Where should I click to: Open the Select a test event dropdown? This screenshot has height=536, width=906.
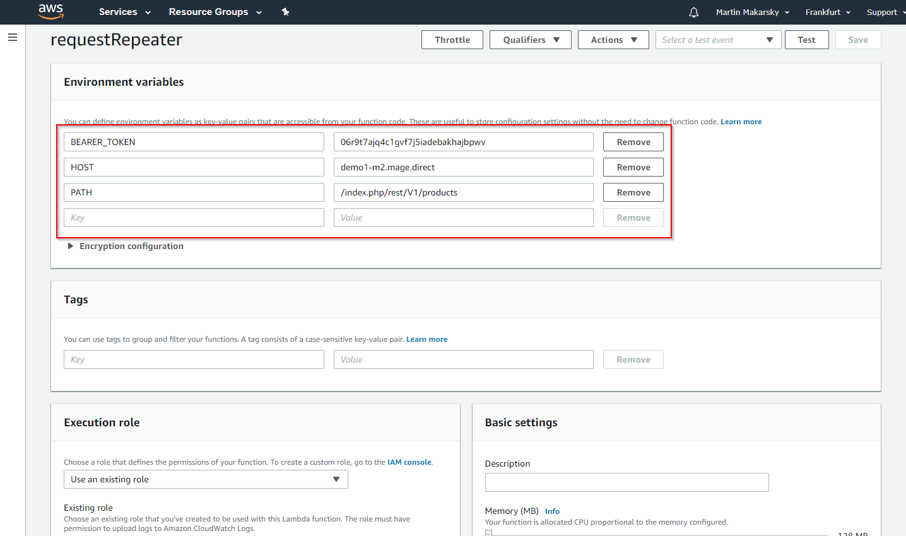pos(717,39)
